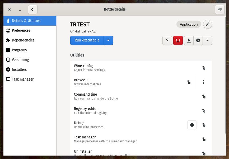Viewport: 229px width, 159px height.
Task: Open the Debug info icon
Action: [192, 125]
